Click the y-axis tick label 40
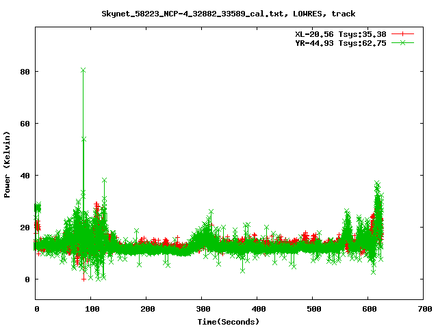Viewport: 438px width, 328px height. tap(25, 176)
